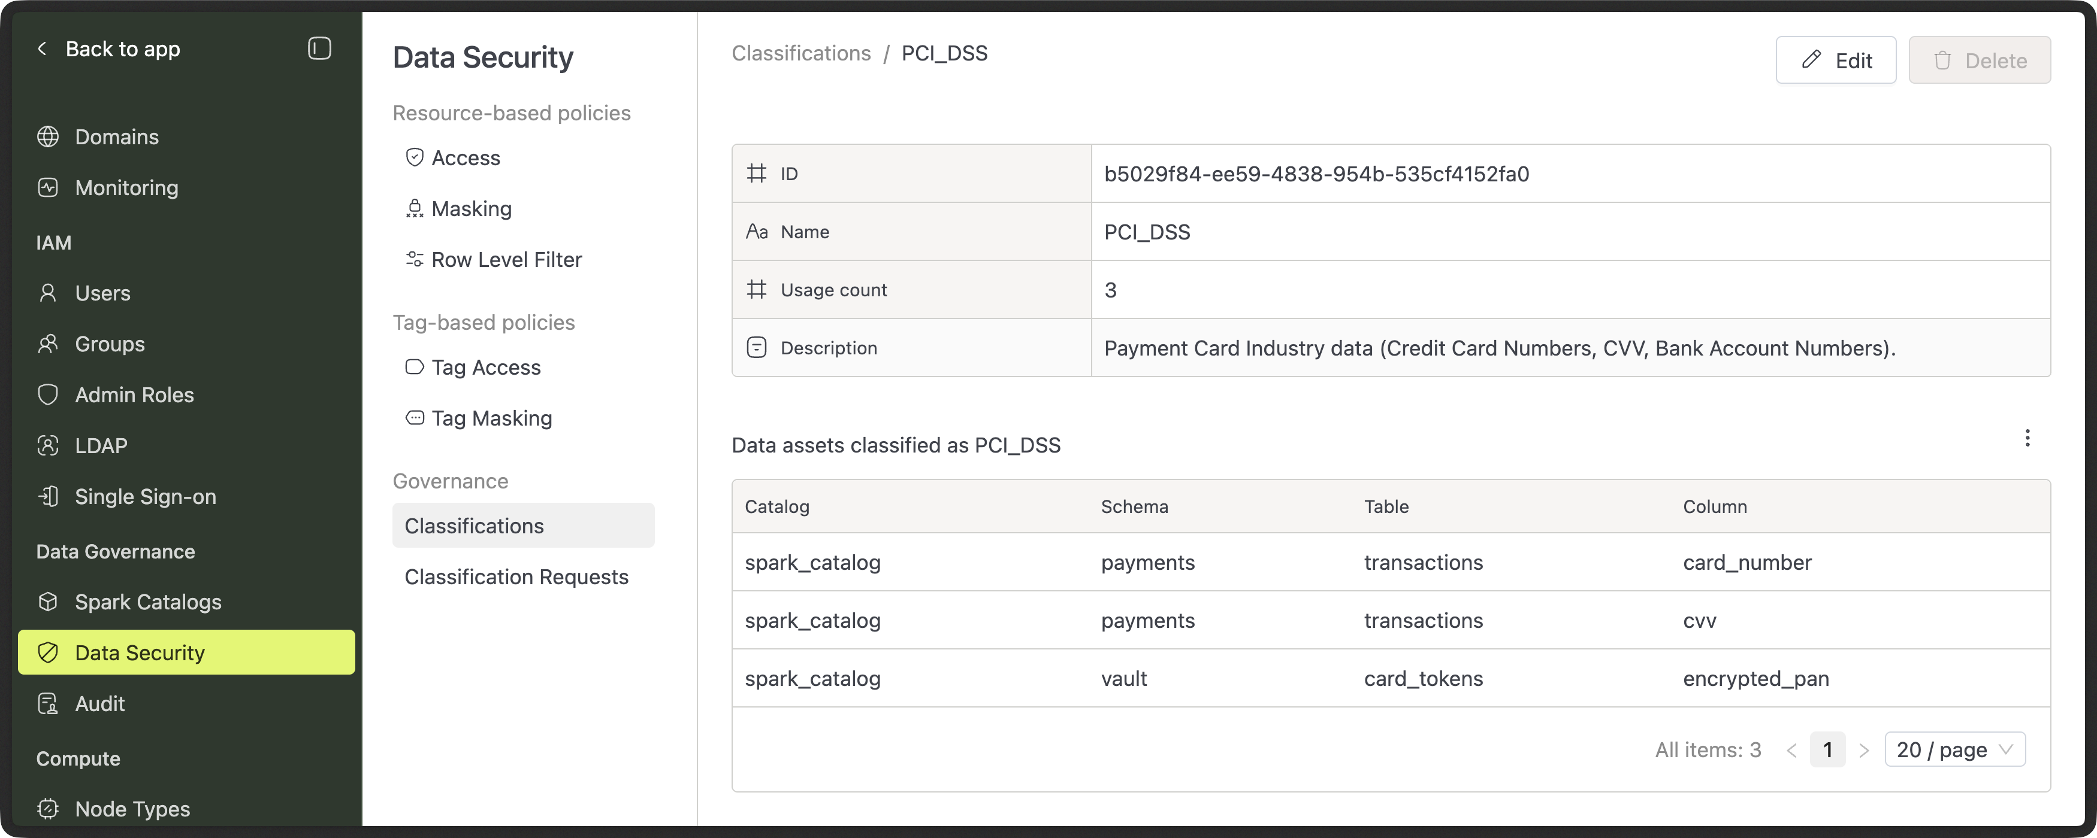Screen dimensions: 2097x838
Task: Open the Audit section icon
Action: (x=48, y=704)
